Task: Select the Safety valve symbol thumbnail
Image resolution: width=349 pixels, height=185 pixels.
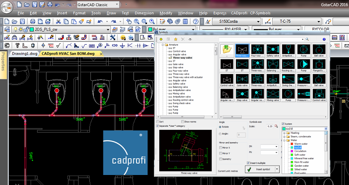Action: click(x=273, y=50)
